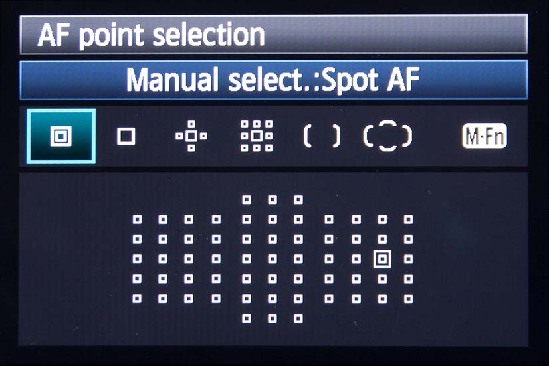Select the bottom-left AF point of left group
Viewport: 549px width, 366px height.
tap(137, 299)
